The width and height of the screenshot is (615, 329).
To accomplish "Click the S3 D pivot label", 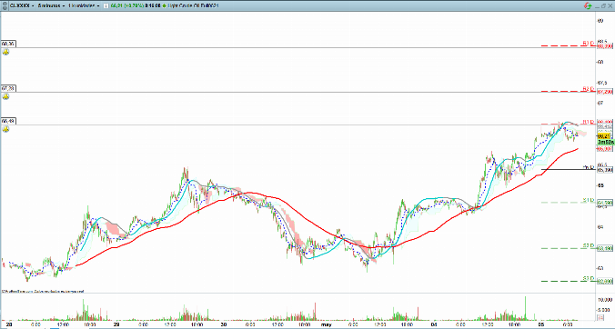I will pos(589,278).
